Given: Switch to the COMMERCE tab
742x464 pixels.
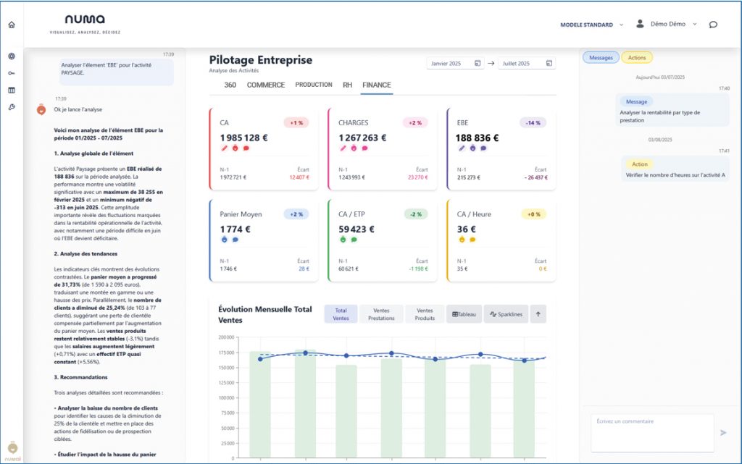Looking at the screenshot, I should click(265, 85).
